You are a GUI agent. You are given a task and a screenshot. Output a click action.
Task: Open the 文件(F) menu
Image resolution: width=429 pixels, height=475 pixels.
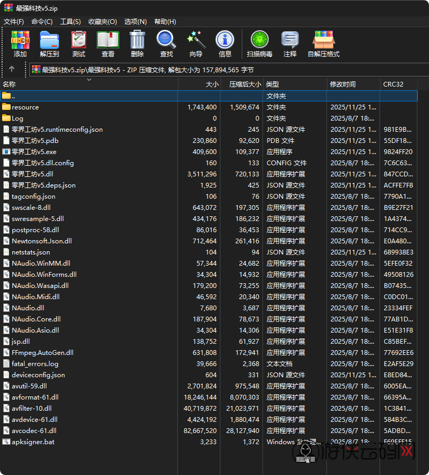point(14,22)
